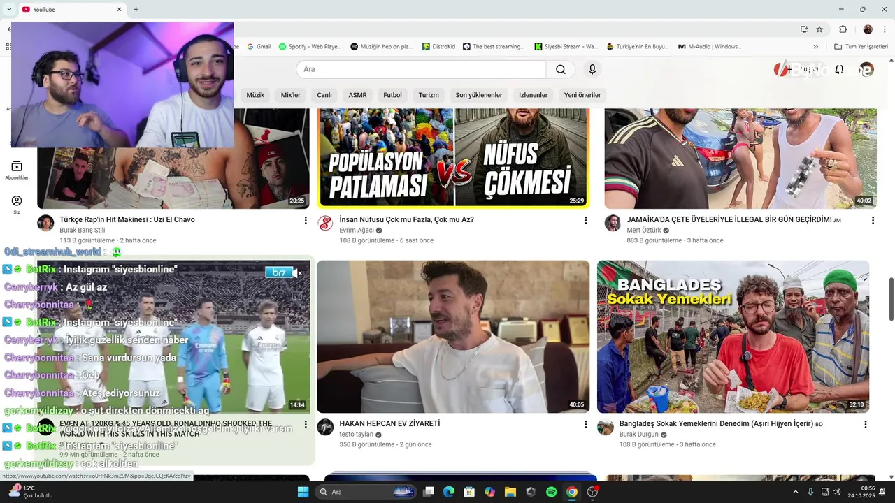
Task: Open Microsoft Edge from the taskbar
Action: pos(449,492)
